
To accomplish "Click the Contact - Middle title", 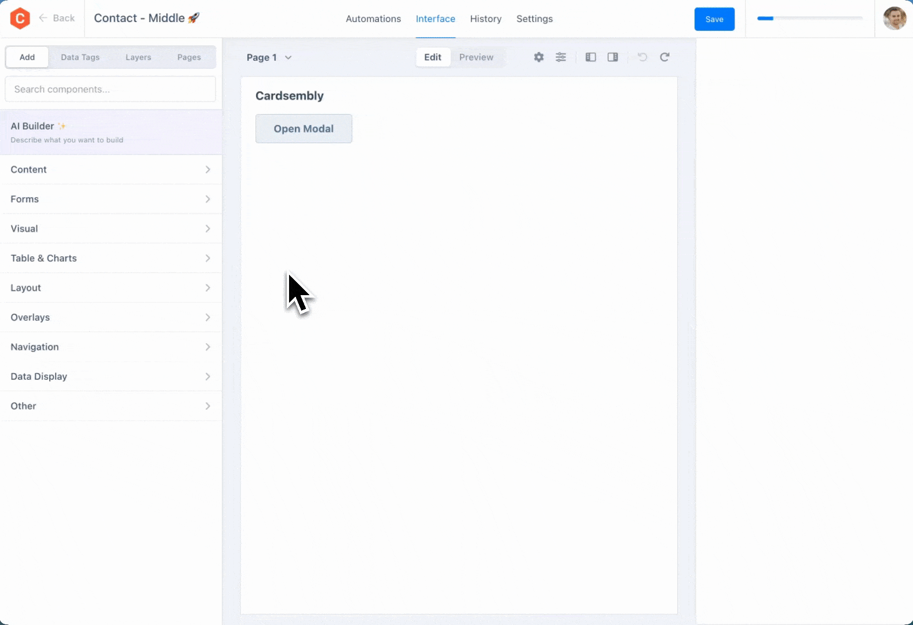I will [139, 18].
